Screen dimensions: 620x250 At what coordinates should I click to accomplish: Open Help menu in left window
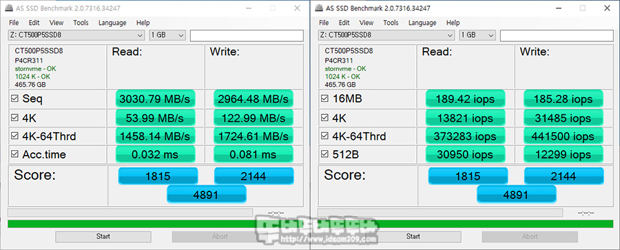(143, 23)
